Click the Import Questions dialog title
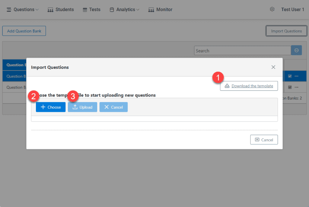The width and height of the screenshot is (309, 207). [50, 67]
